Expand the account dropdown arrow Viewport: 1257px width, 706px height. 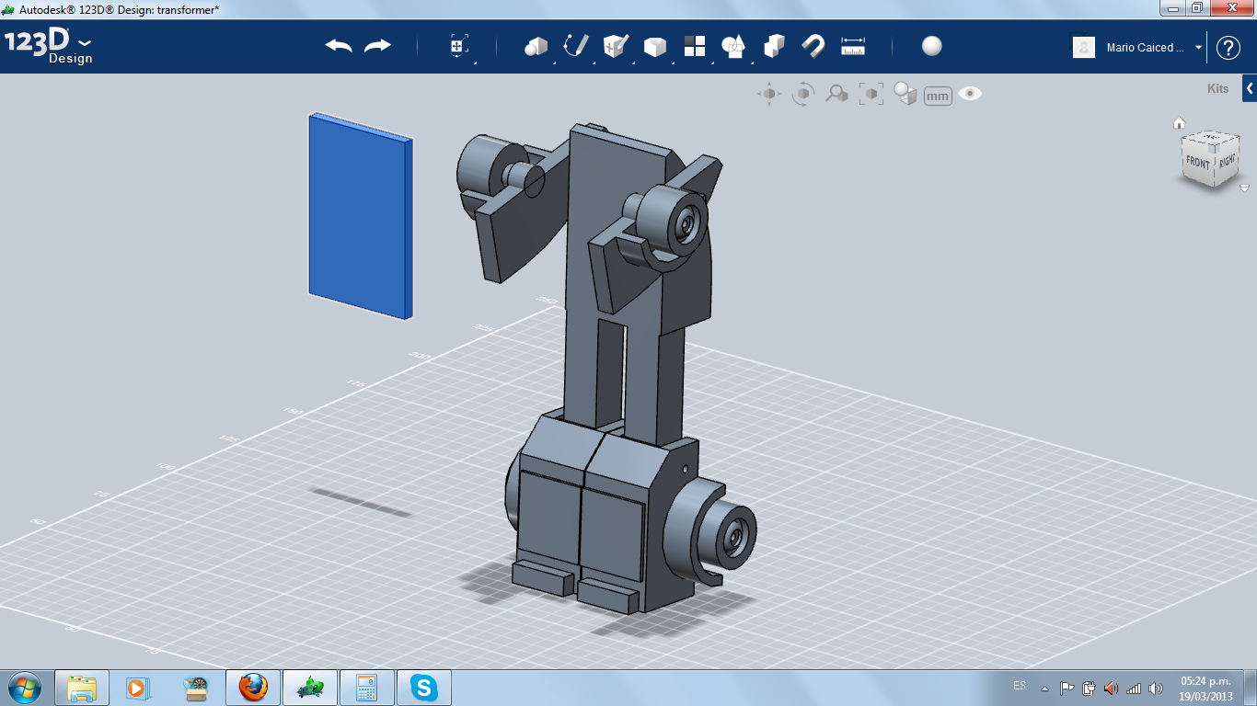pos(1198,48)
